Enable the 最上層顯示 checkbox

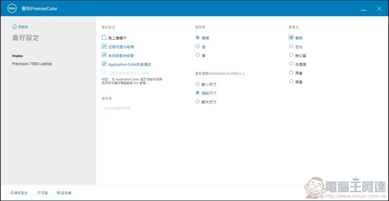tap(104, 38)
